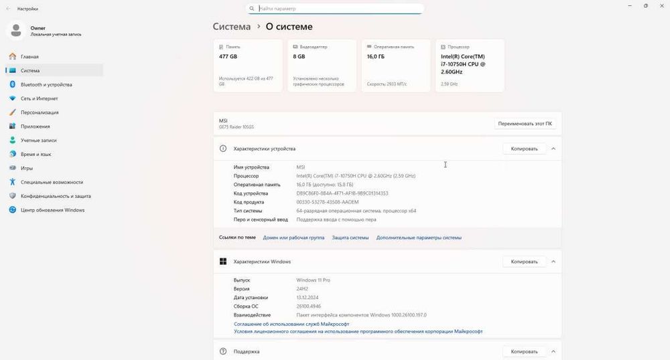
Task: Click the Найти параметр search field
Action: [335, 9]
